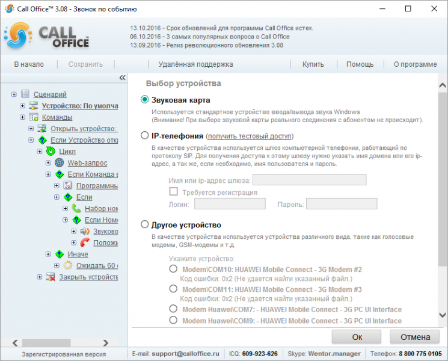The height and width of the screenshot is (361, 448).
Task: Expand the Закрыть устройств node
Action: (40, 277)
